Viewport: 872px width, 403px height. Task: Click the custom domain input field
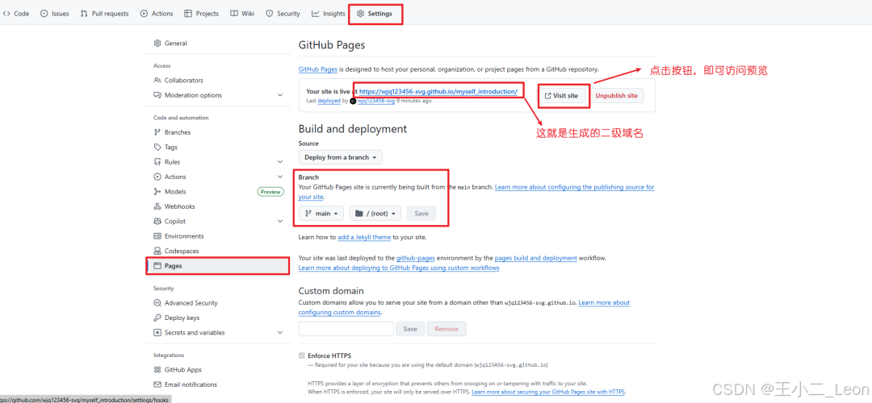pos(346,329)
